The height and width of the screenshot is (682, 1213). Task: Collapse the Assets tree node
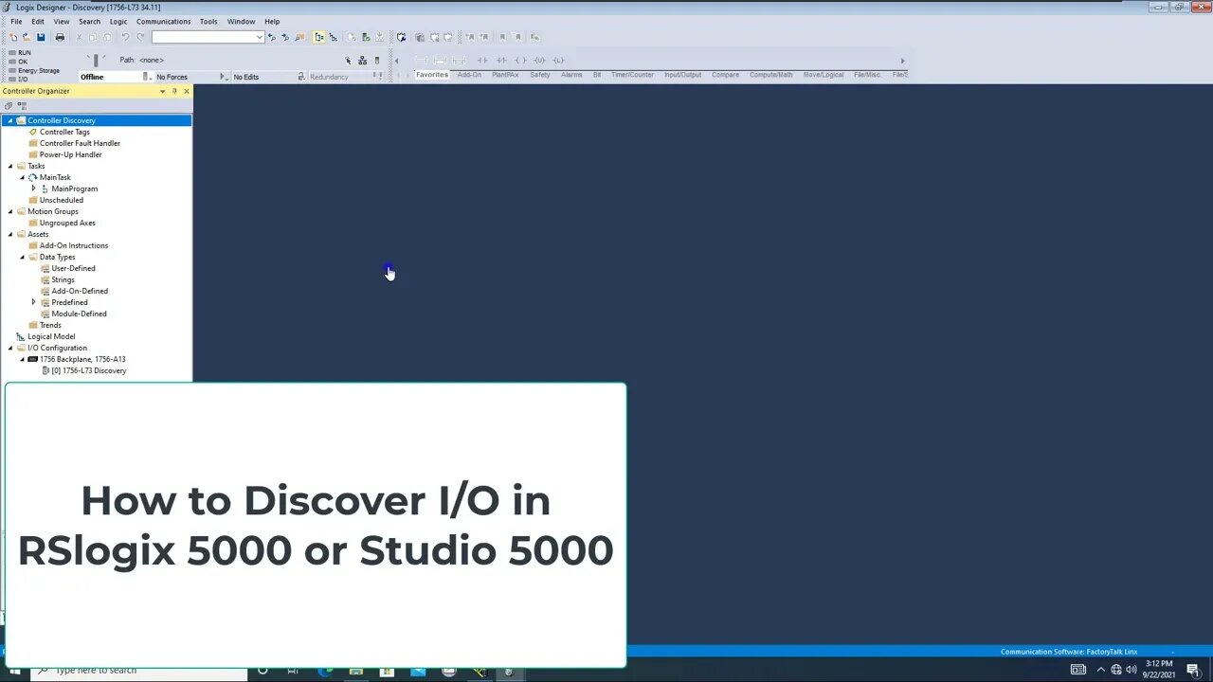pyautogui.click(x=10, y=234)
